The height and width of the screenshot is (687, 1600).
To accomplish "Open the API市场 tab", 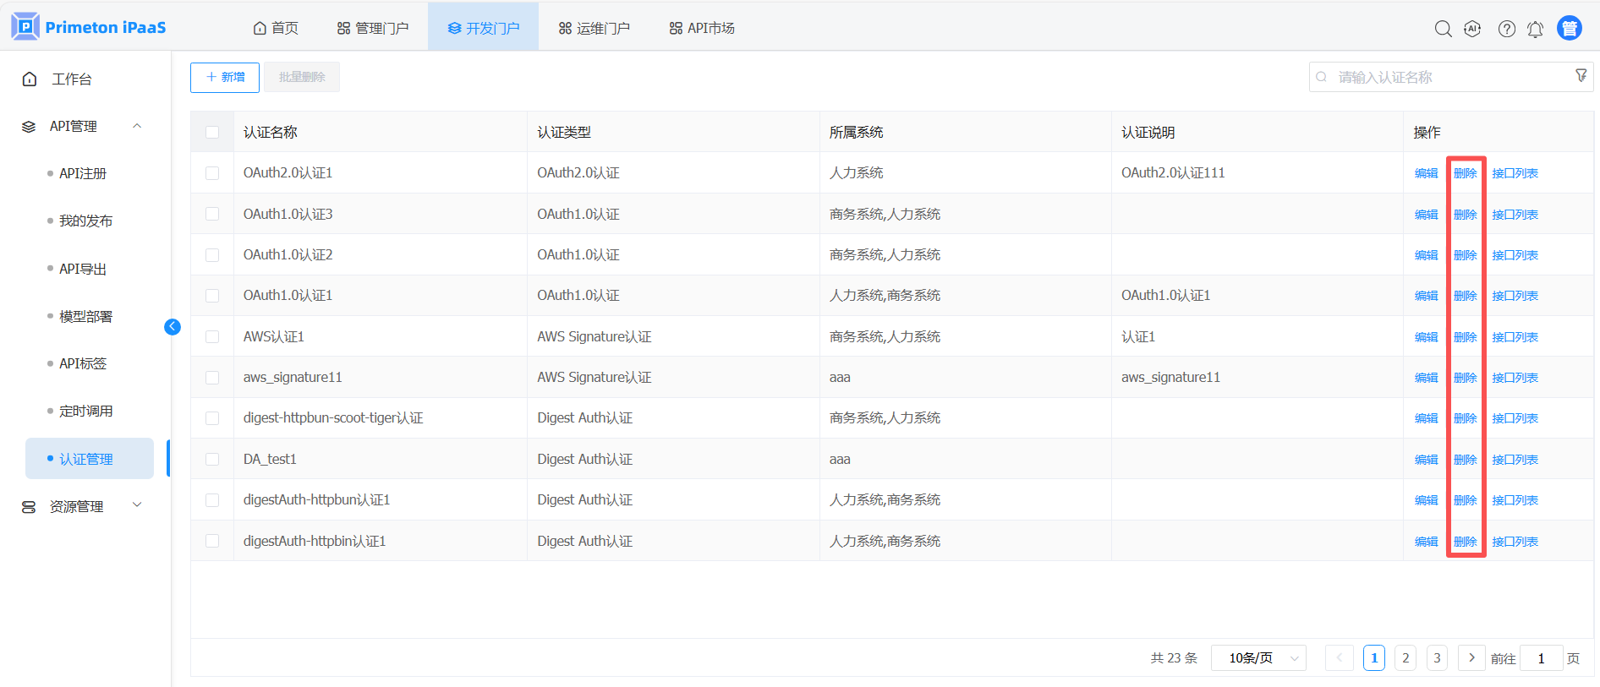I will (x=702, y=28).
